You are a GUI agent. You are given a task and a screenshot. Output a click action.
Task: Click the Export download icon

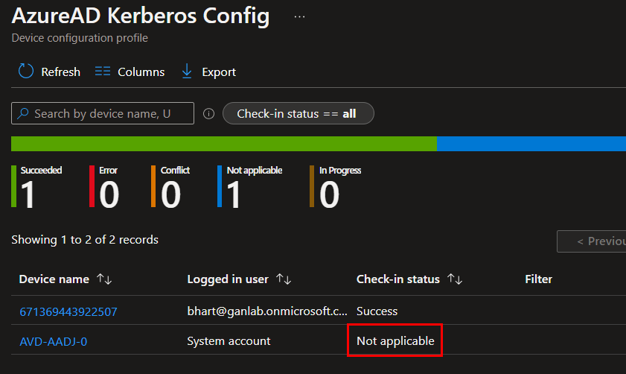point(187,72)
